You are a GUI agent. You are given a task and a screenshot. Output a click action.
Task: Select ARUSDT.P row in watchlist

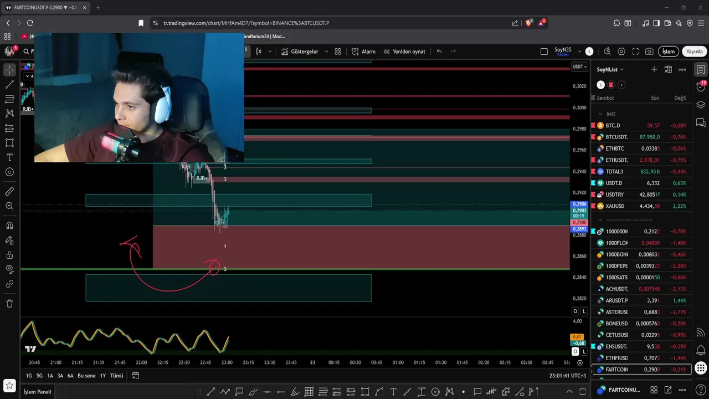pyautogui.click(x=641, y=300)
